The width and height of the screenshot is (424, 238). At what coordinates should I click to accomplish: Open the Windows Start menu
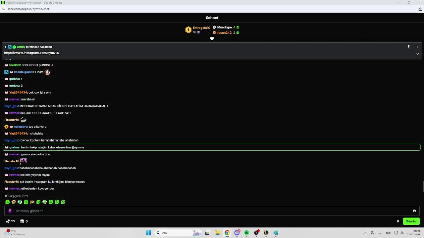(x=148, y=233)
